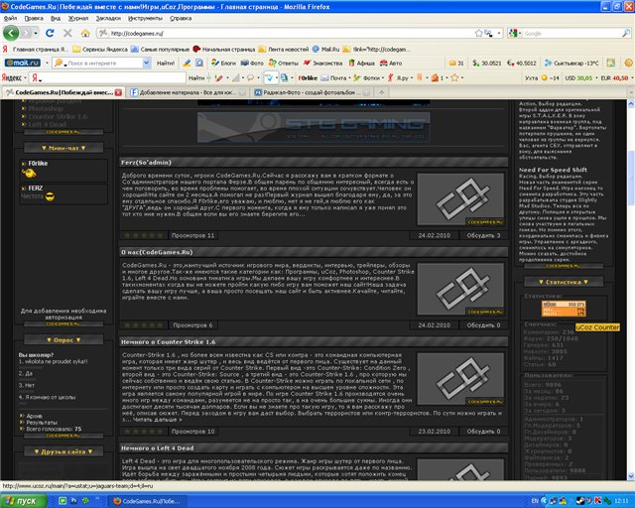Go back with the green Back arrow
This screenshot has height=508, width=635.
[x=11, y=33]
